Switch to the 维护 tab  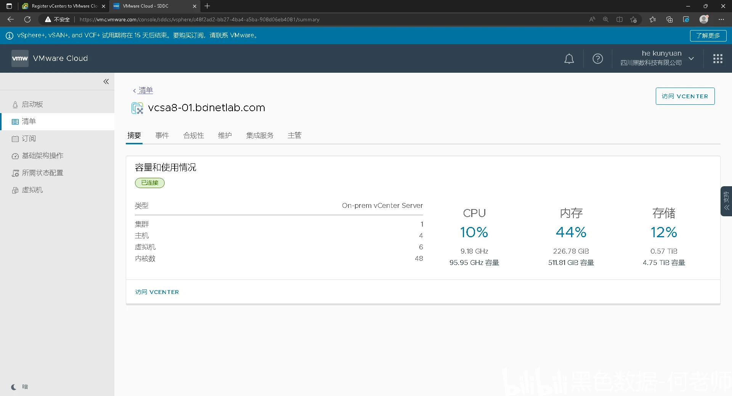tap(225, 136)
